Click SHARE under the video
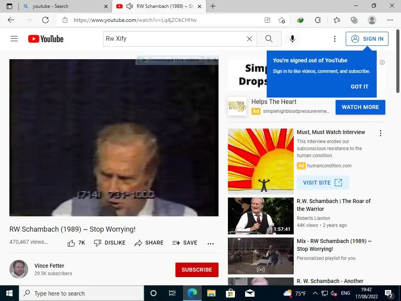Viewport: 401px width, 301px height. coord(149,243)
